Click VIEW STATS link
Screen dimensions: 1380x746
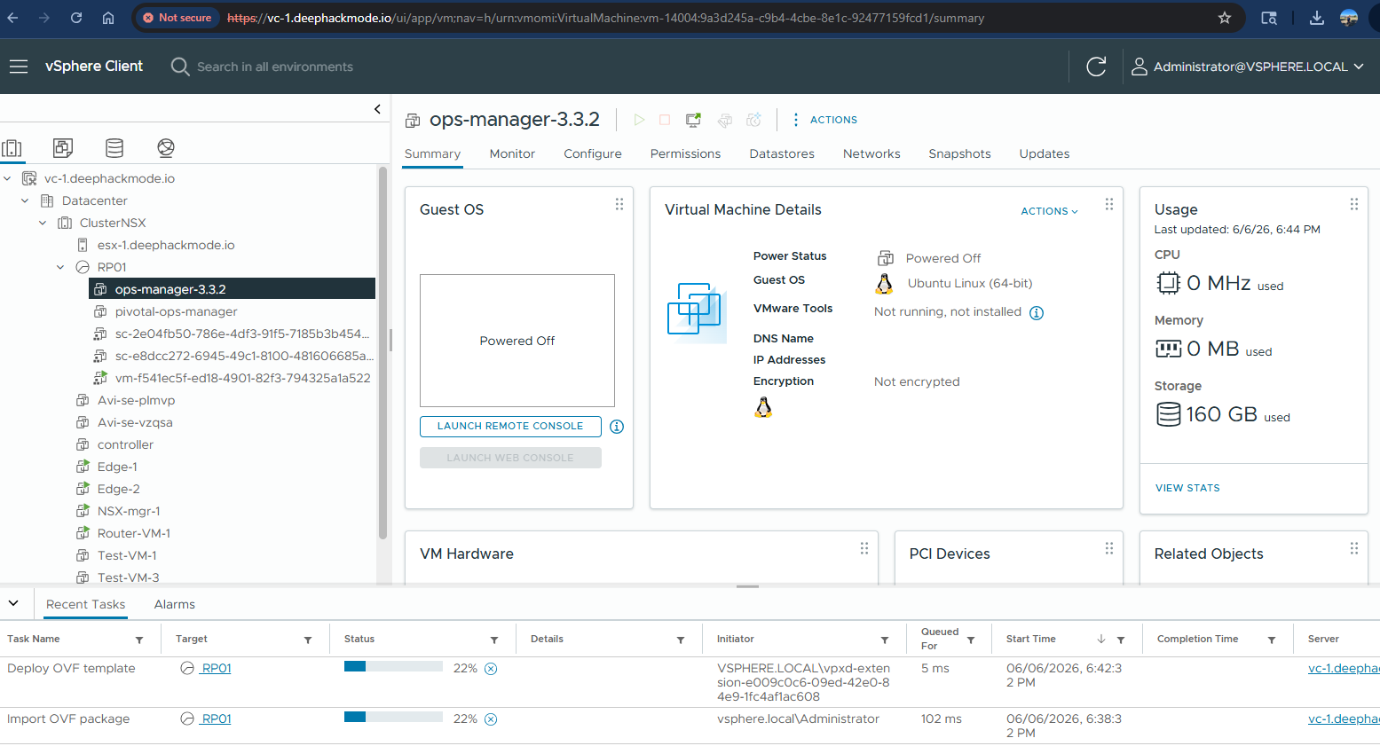1187,488
